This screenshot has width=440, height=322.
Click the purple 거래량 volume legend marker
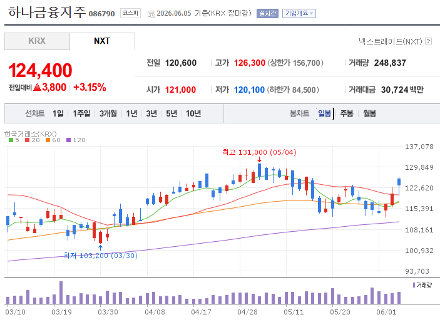pos(414,285)
